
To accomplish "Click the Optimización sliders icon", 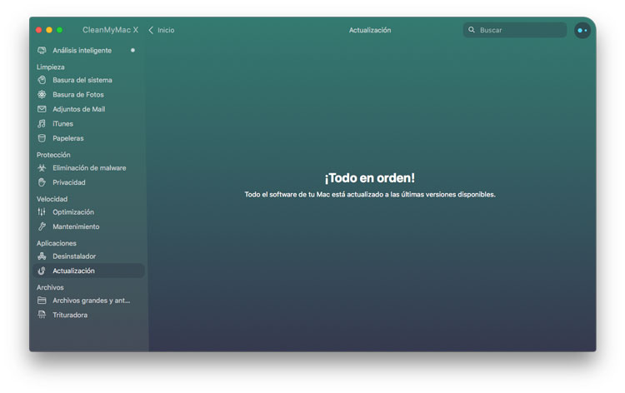I will (x=42, y=211).
